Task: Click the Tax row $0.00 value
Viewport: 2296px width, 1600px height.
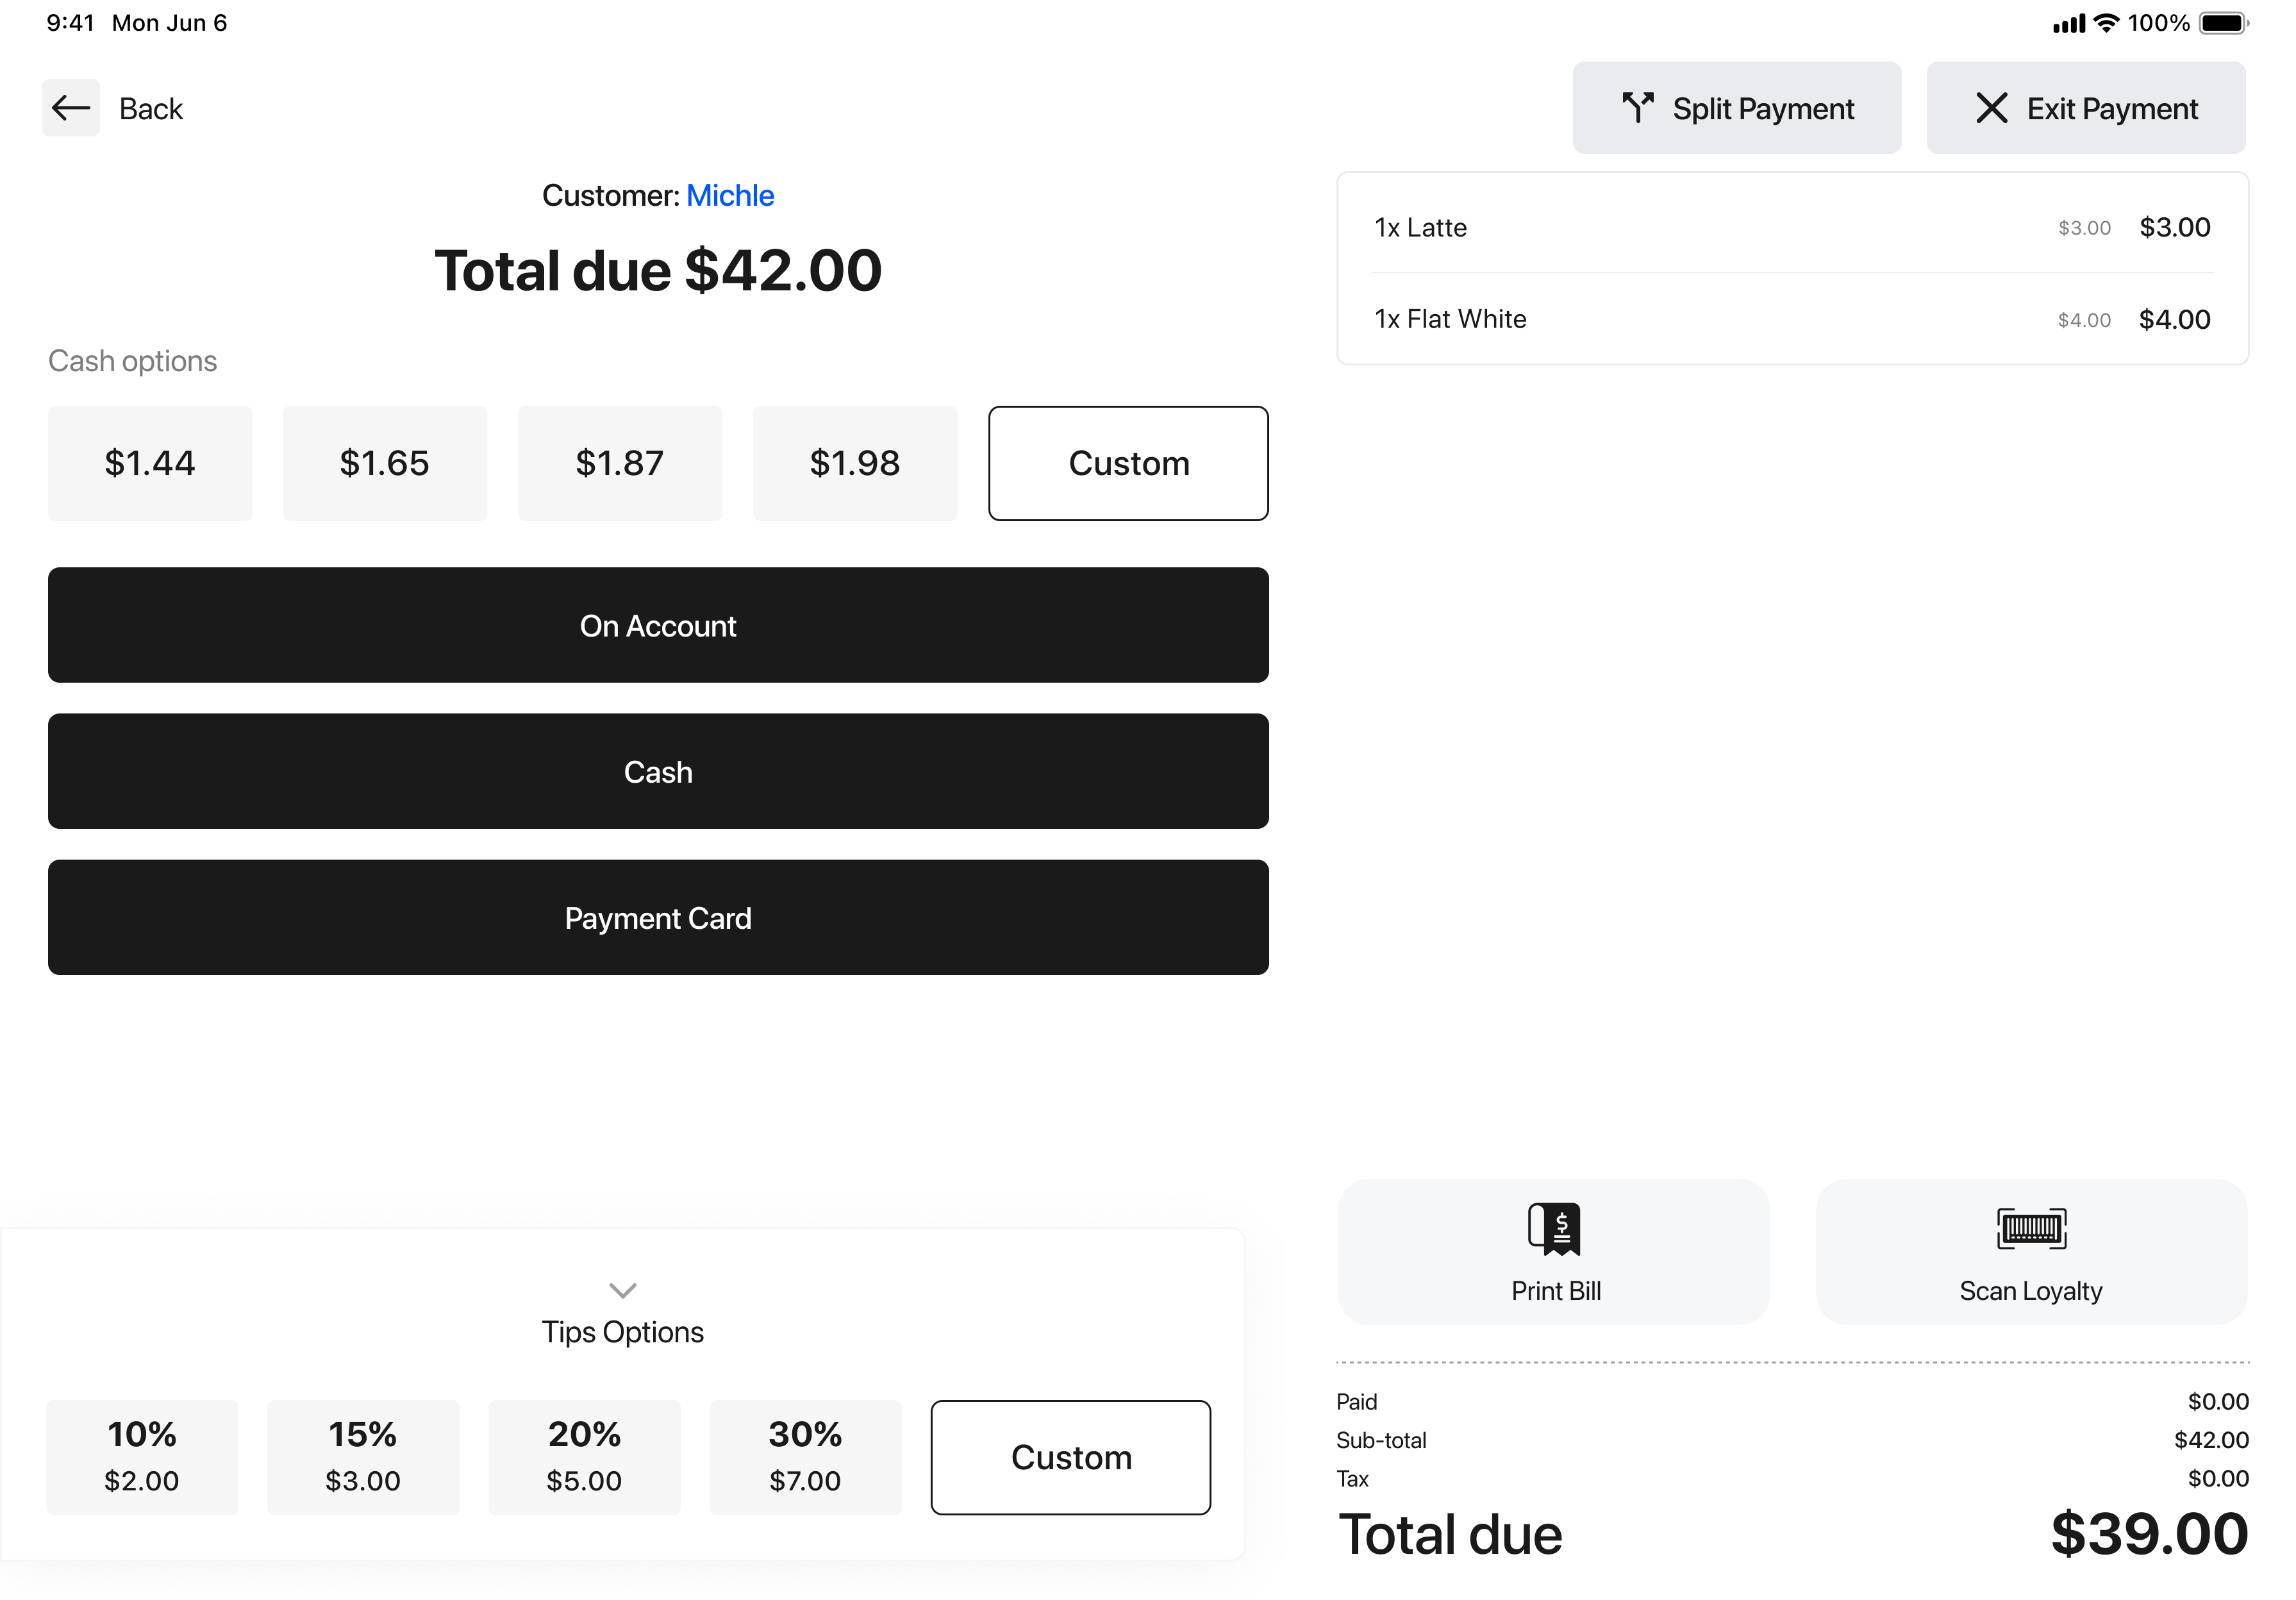Action: [x=2218, y=1478]
